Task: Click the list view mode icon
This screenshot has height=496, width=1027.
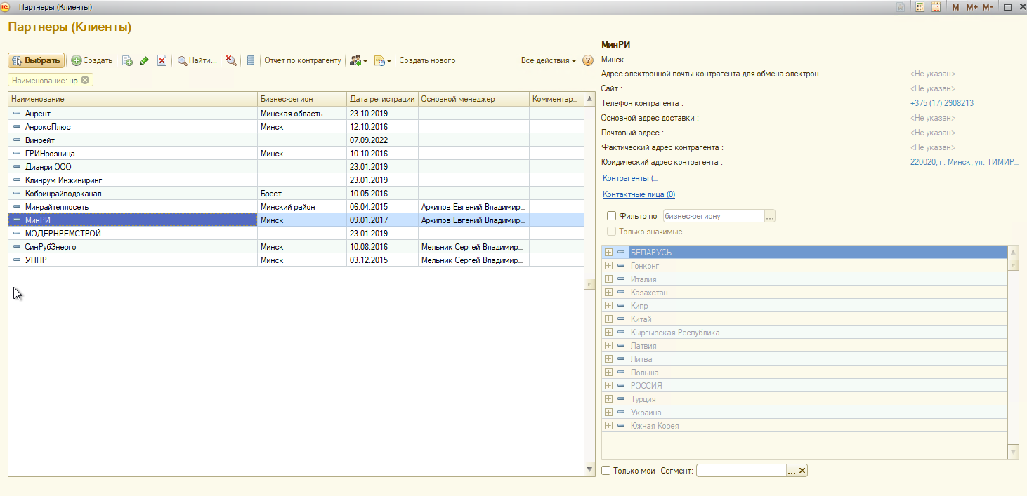Action: [250, 61]
